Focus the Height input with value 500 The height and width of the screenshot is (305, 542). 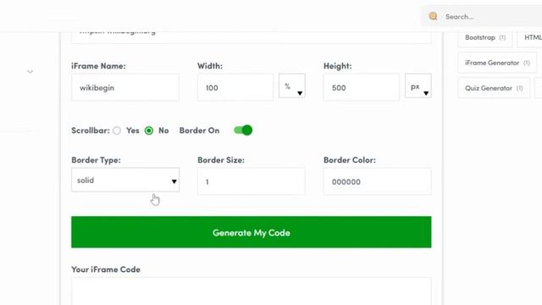362,87
